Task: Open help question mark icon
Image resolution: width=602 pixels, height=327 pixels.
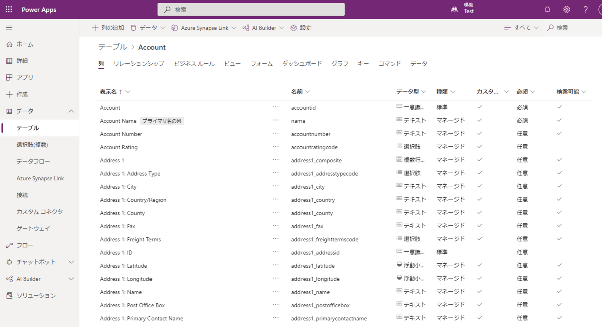Action: (585, 10)
